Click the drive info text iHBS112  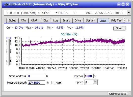[x=62, y=13]
